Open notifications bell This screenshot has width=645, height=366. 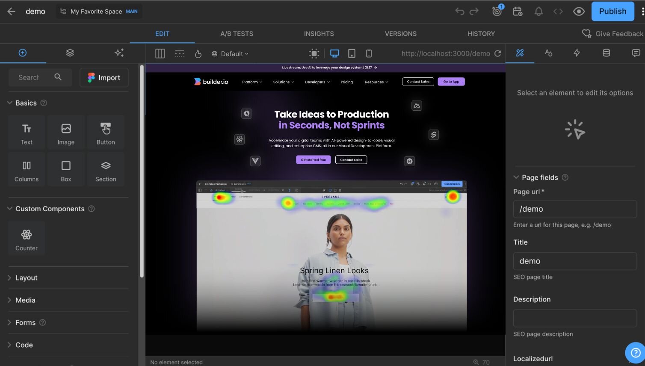[538, 12]
